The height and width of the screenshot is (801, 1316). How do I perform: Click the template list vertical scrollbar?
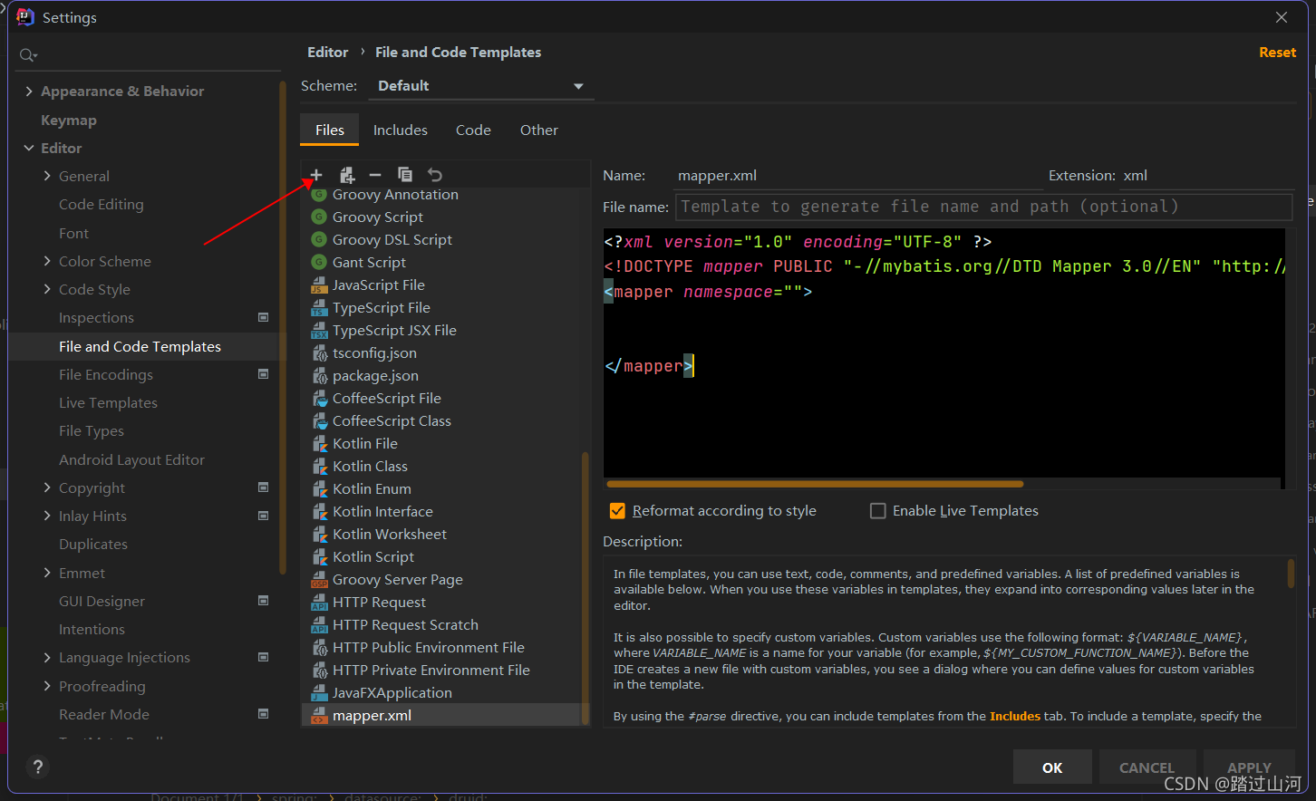click(585, 587)
